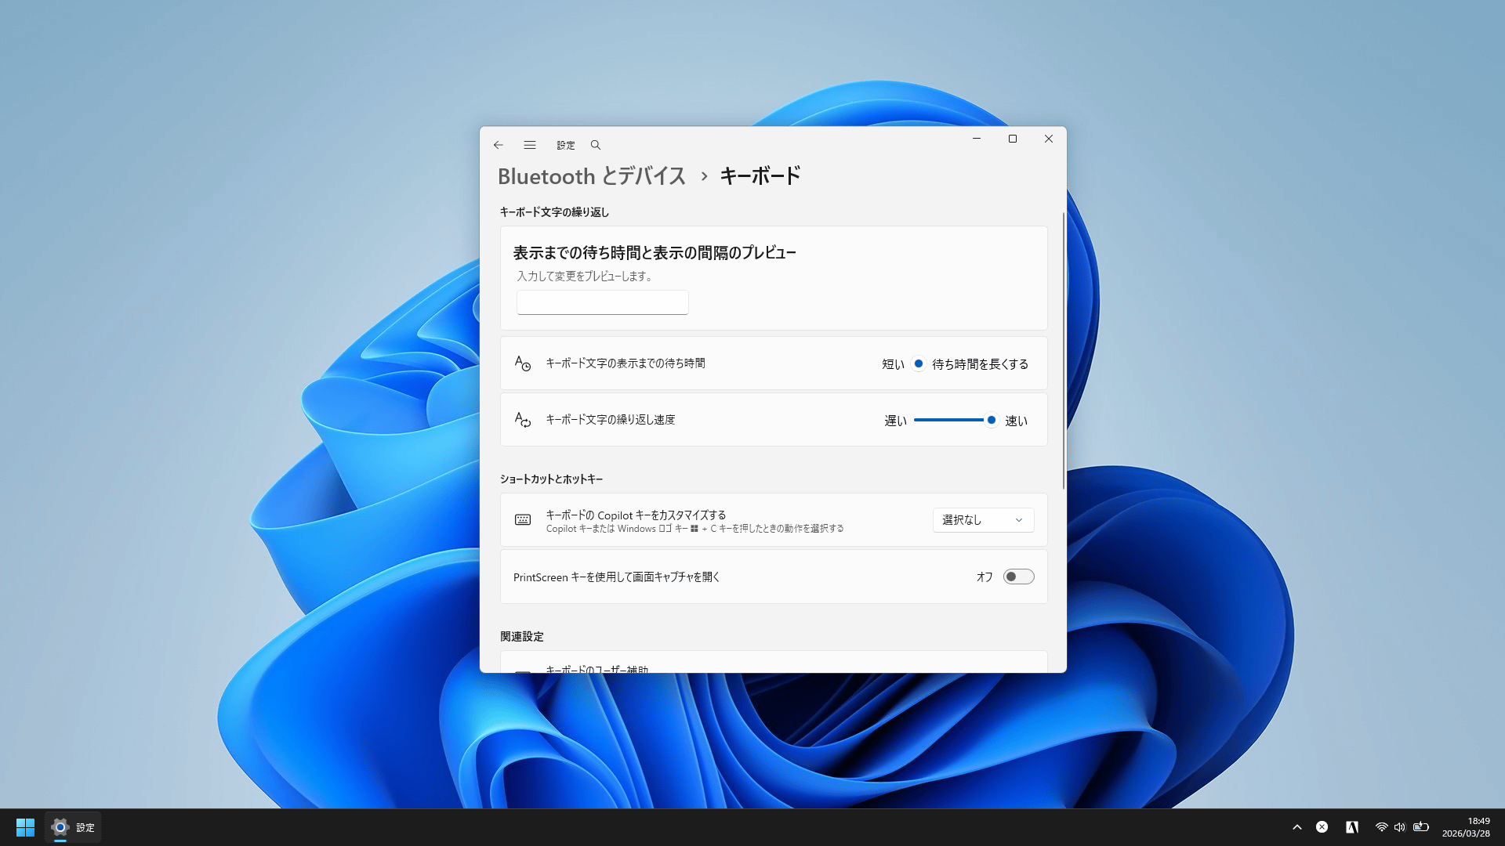
Task: Click the character repeat rate icon
Action: 523,421
